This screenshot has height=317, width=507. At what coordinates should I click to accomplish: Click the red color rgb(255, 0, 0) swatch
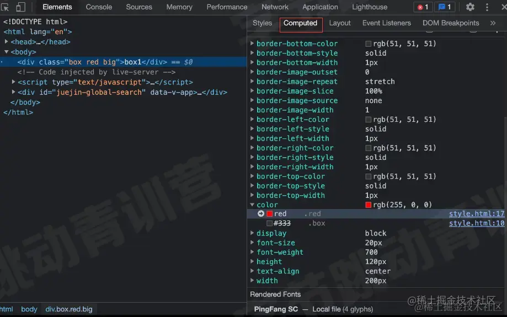tap(368, 205)
